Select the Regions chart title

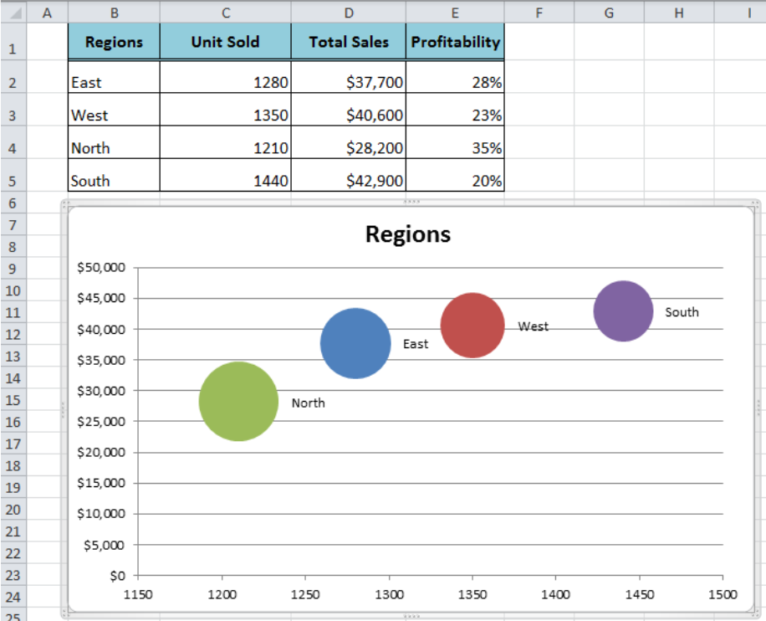[x=407, y=234]
